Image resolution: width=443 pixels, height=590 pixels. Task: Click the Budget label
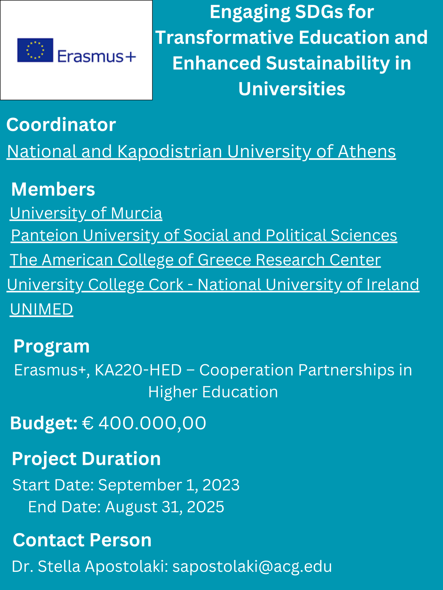(x=44, y=423)
